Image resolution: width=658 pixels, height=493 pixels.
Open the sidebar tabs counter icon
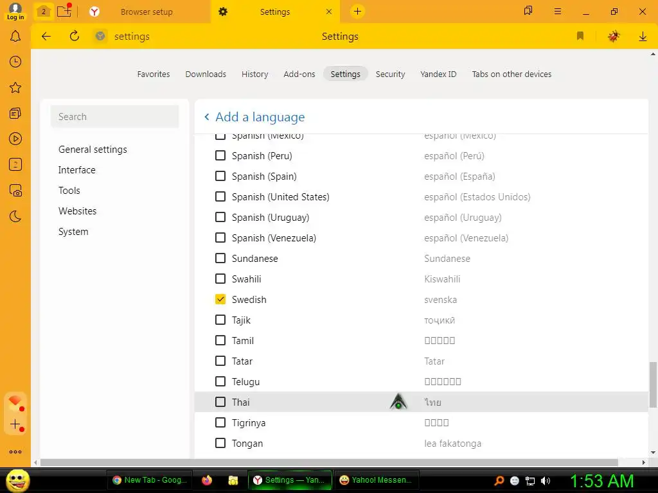[15, 165]
